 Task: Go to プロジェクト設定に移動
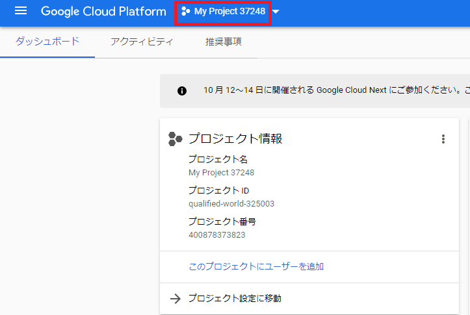pos(235,298)
